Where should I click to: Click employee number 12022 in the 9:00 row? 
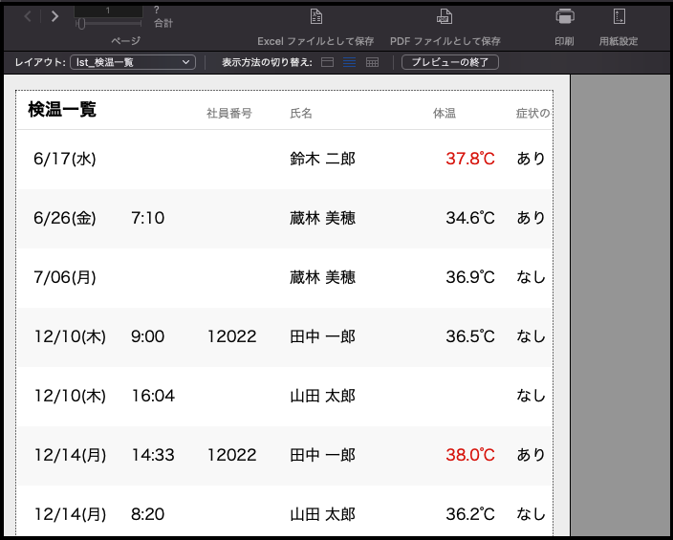(x=231, y=336)
